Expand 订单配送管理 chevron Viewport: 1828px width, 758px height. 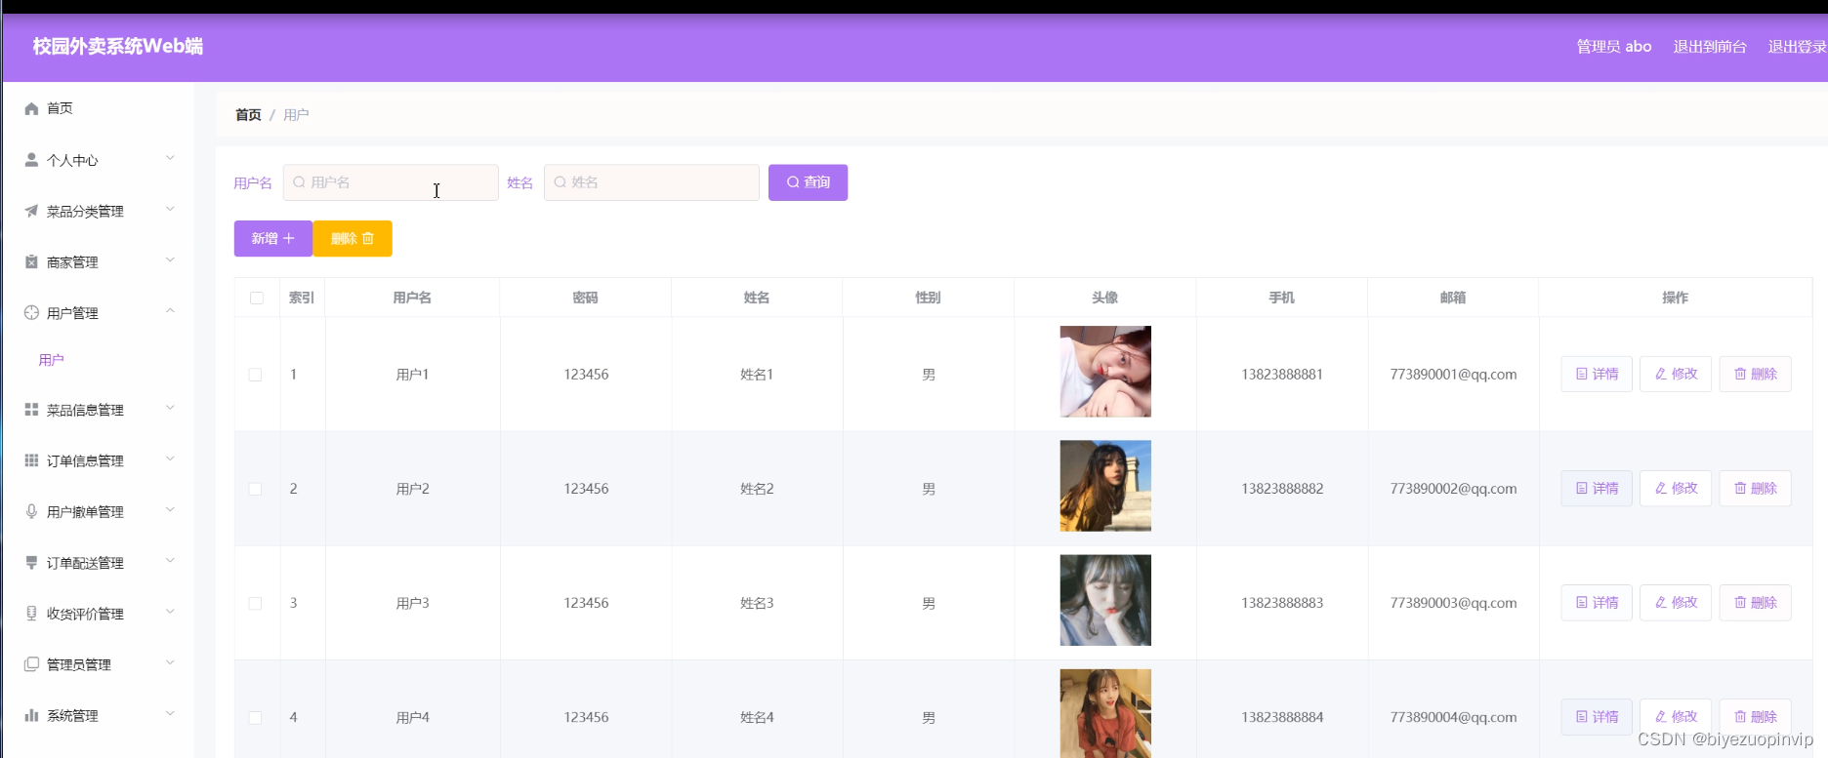click(170, 560)
